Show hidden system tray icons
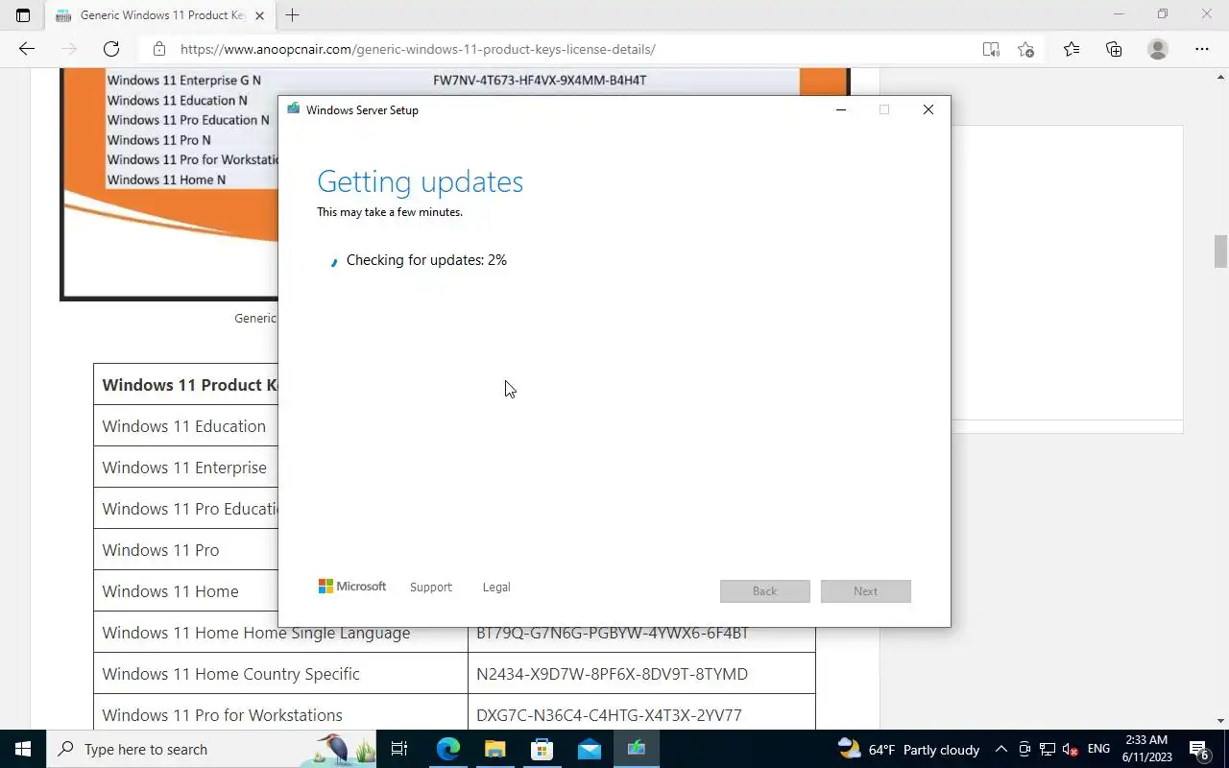 point(1000,749)
